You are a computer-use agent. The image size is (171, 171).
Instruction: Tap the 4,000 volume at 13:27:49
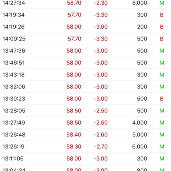click(140, 123)
